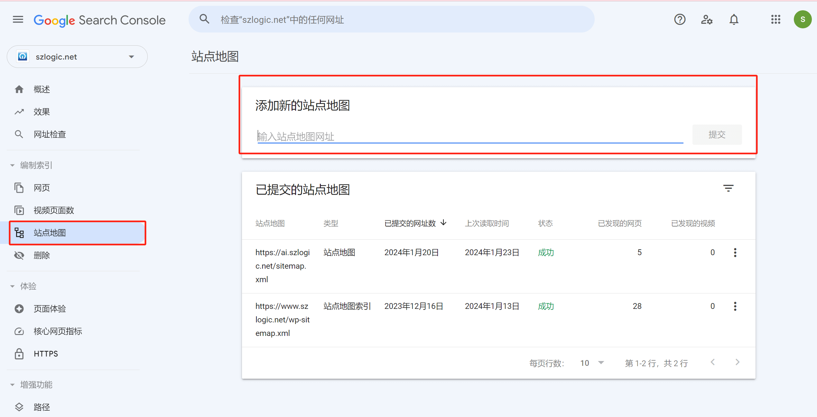Image resolution: width=817 pixels, height=417 pixels.
Task: Open the HTTPS section in the sidebar
Action: point(46,353)
